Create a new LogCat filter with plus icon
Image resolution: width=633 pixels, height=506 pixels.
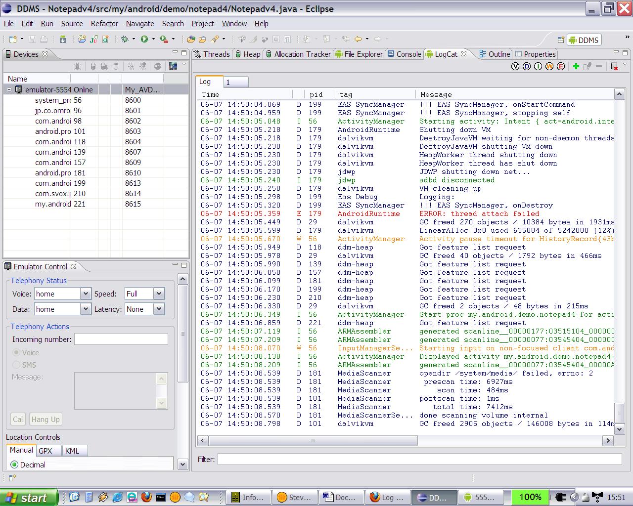(576, 66)
